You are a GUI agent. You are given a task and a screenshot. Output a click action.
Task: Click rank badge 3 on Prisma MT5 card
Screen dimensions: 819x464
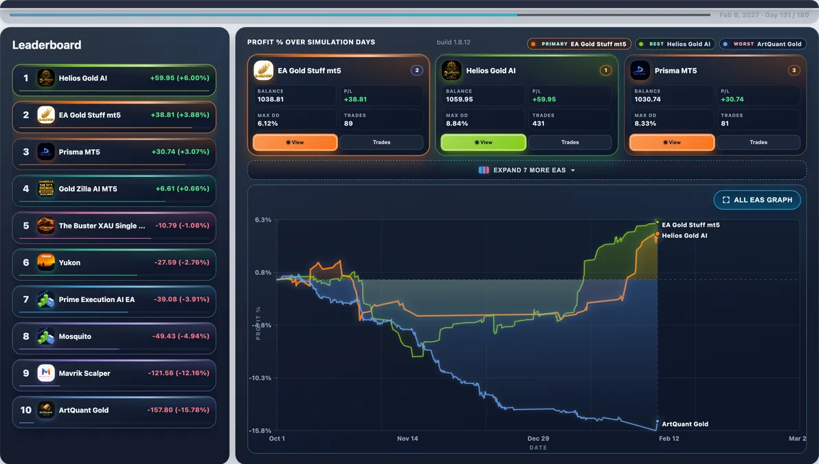tap(794, 71)
